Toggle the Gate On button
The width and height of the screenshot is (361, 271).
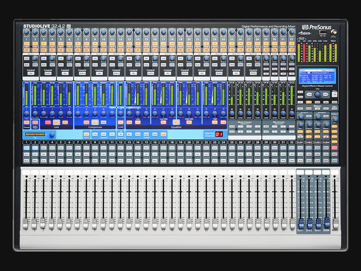click(x=56, y=122)
